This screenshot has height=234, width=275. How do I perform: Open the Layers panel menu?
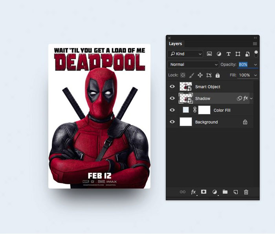coord(255,44)
